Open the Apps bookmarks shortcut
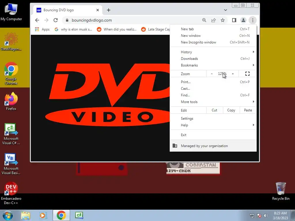This screenshot has height=221, width=295. tap(42, 29)
